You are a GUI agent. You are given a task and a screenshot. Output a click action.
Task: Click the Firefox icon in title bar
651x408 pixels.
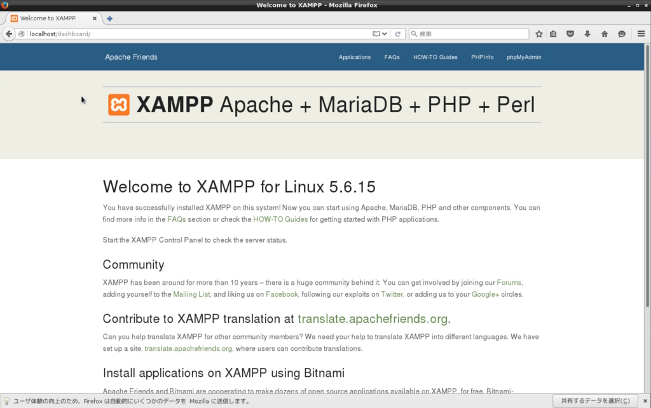(4, 5)
